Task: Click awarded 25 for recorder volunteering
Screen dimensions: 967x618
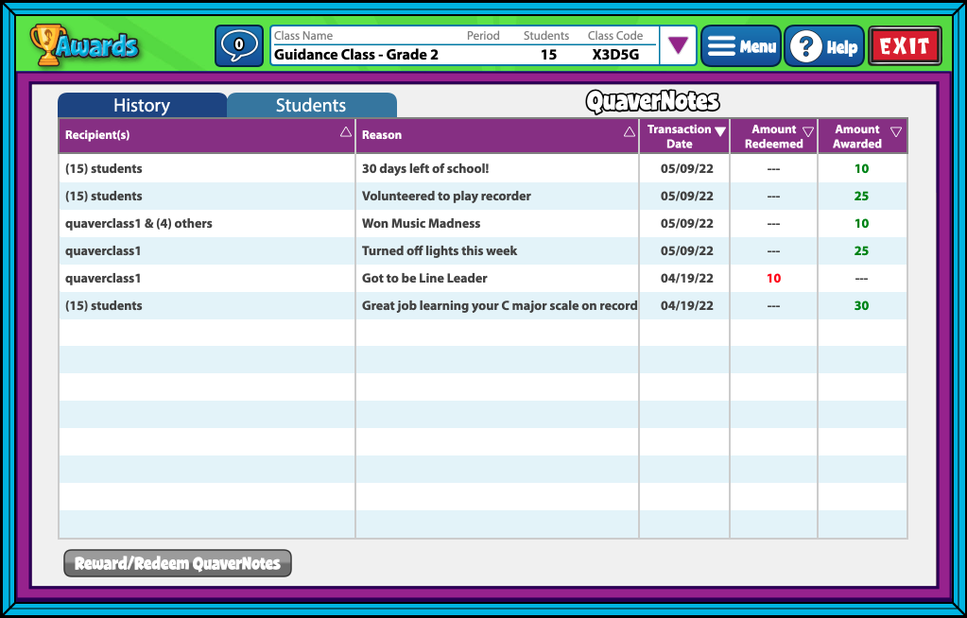Action: pyautogui.click(x=861, y=197)
